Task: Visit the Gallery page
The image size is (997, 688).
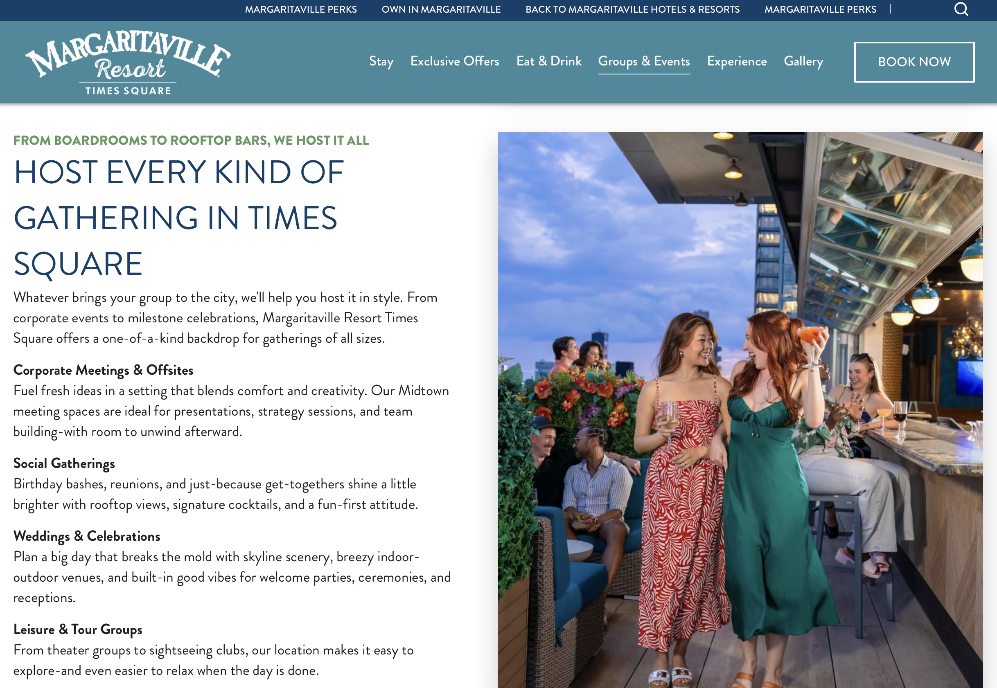Action: tap(803, 61)
